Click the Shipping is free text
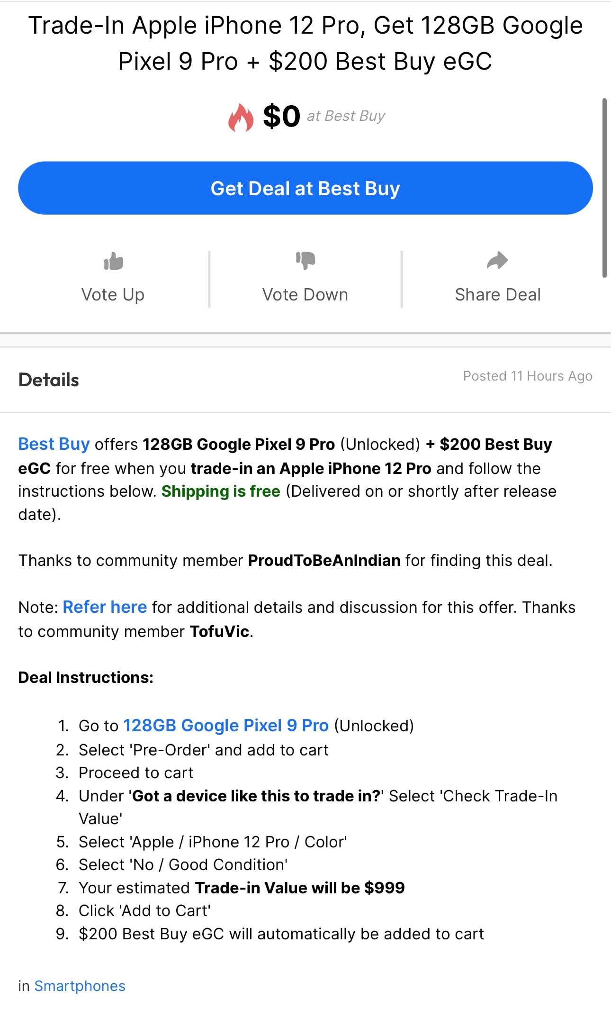611x1018 pixels. tap(221, 491)
